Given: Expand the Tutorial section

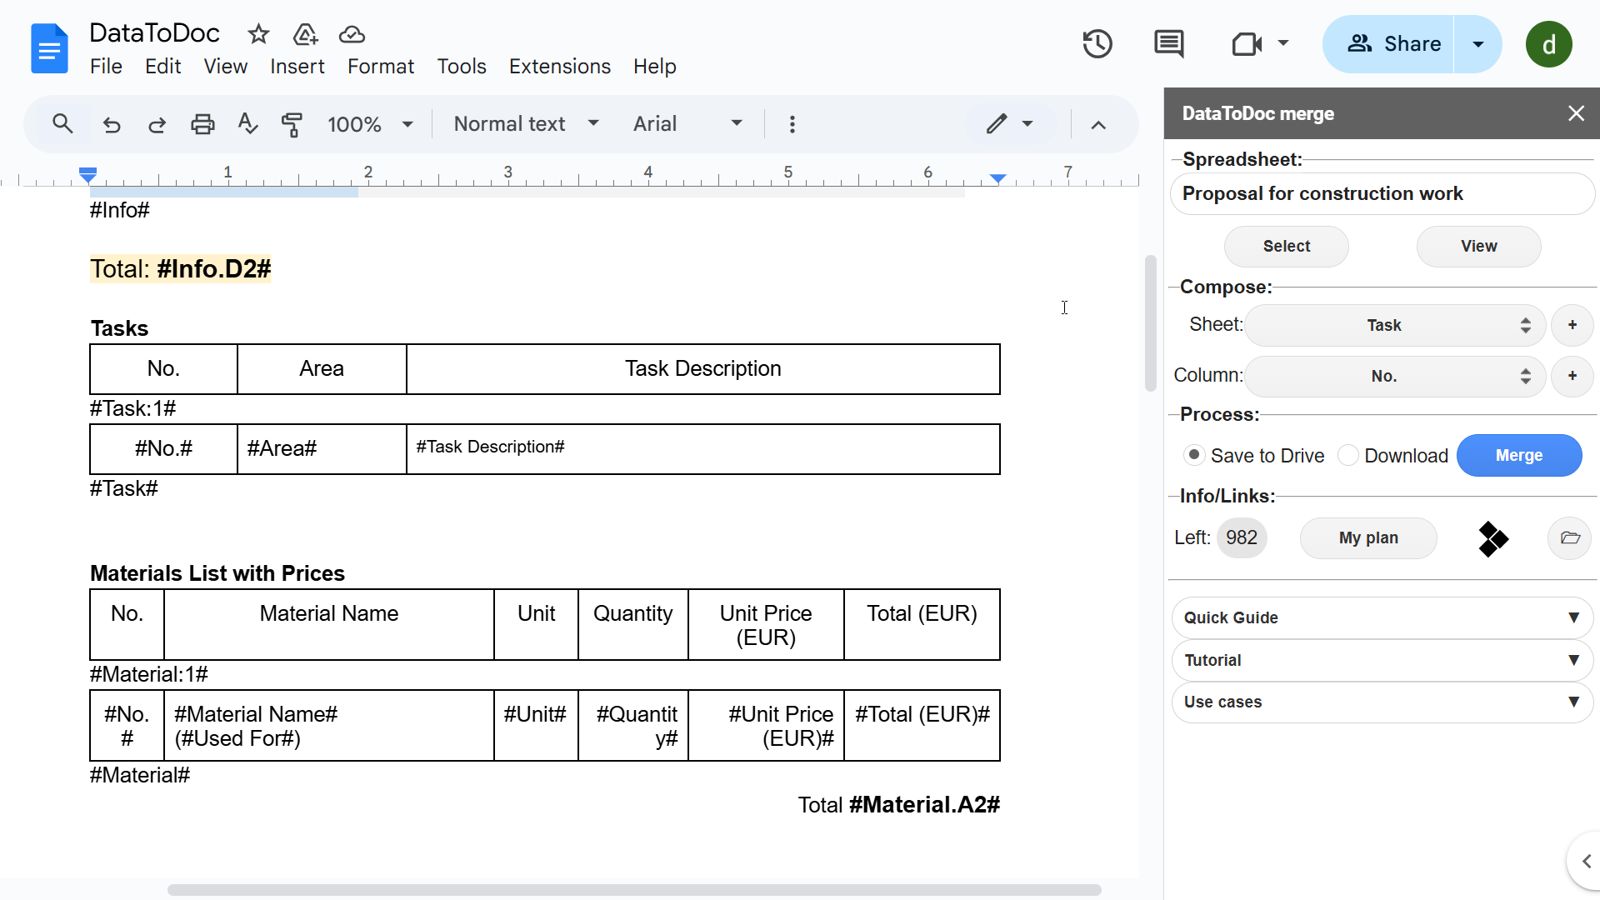Looking at the screenshot, I should coord(1382,660).
